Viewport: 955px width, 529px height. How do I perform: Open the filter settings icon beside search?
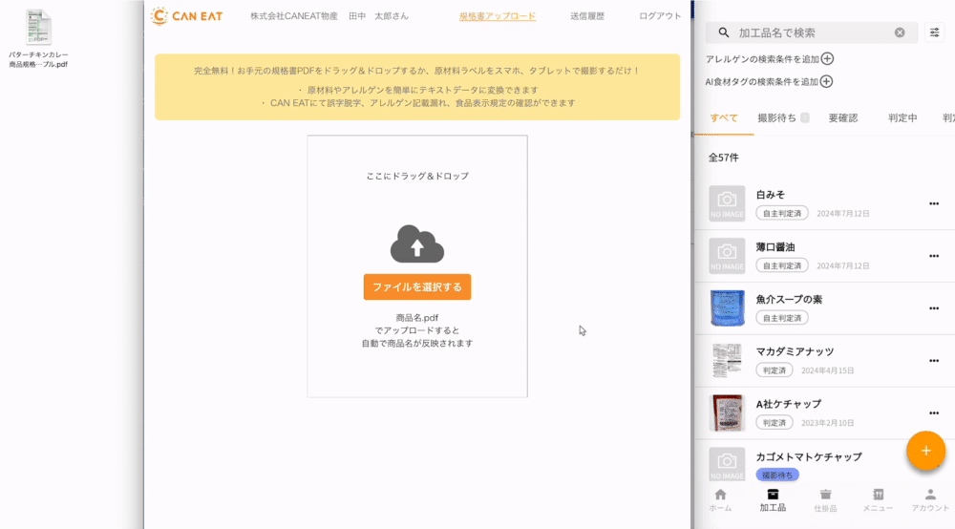point(934,32)
